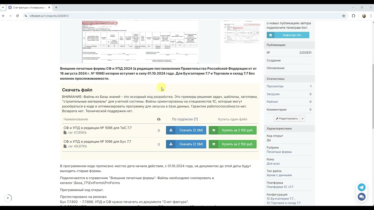The width and height of the screenshot is (374, 210).
Task: Click file name СФ и УПД в редакции № 1096 для ТиС 7.7
Action: 98,128
